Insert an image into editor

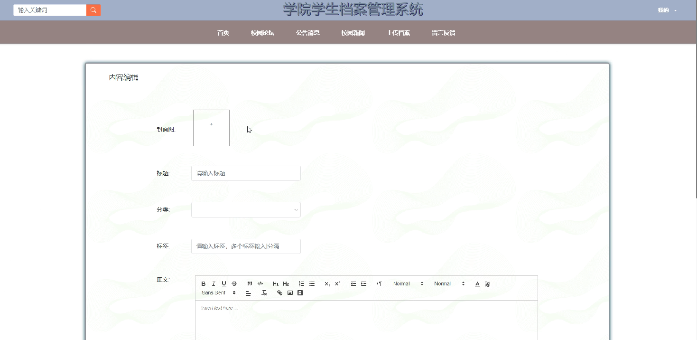290,293
